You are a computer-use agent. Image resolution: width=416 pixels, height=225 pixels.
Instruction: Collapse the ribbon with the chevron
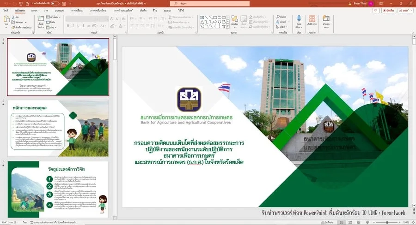pyautogui.click(x=413, y=33)
